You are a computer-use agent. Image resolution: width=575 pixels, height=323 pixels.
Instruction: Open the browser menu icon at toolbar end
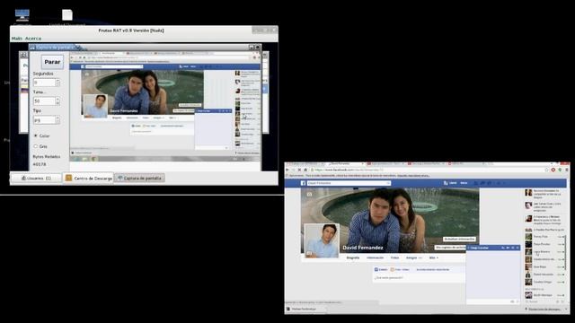[x=567, y=170]
